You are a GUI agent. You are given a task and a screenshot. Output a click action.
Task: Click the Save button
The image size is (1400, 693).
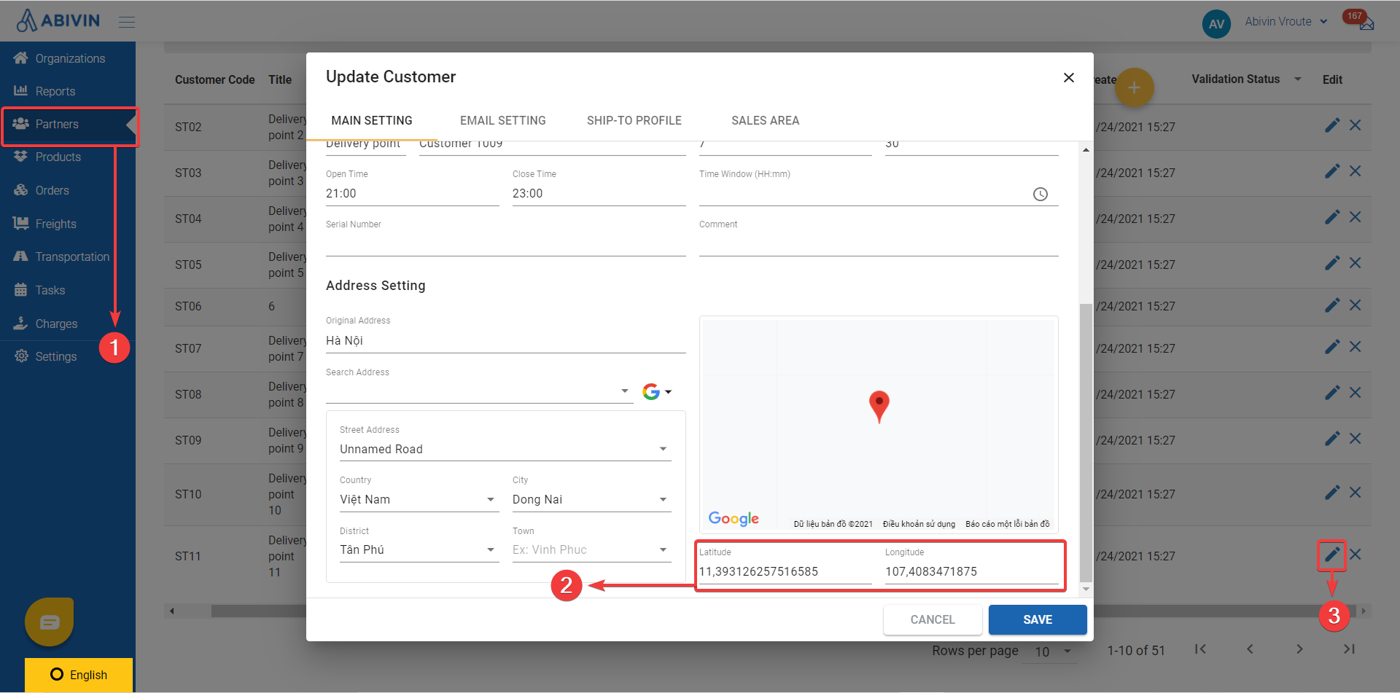tap(1038, 619)
